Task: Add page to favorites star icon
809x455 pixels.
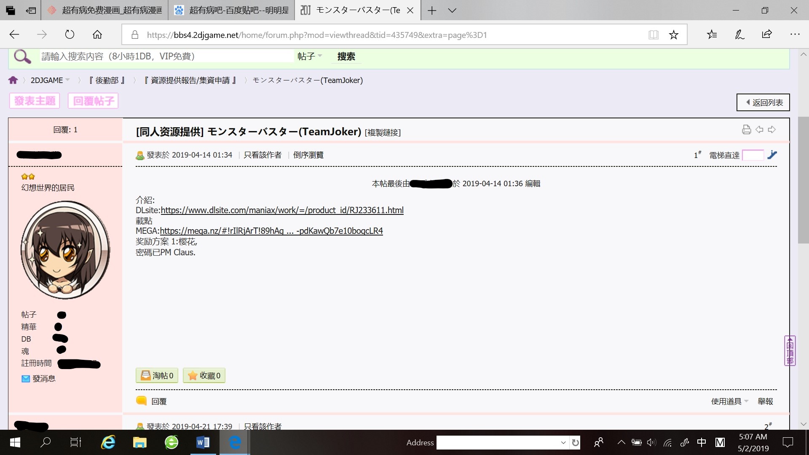Action: (673, 35)
